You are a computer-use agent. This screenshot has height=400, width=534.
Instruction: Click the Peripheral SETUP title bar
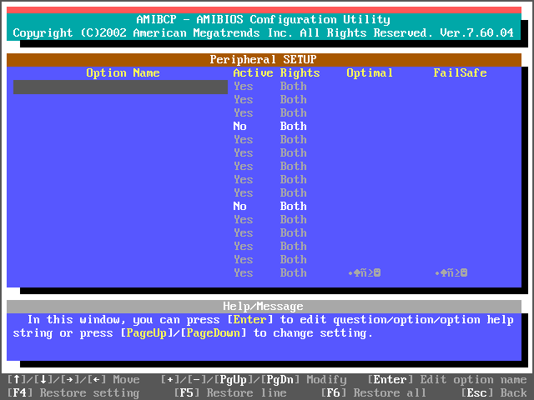pyautogui.click(x=264, y=60)
